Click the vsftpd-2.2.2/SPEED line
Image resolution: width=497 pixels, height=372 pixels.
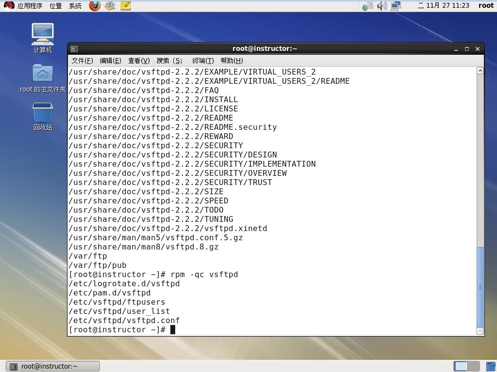[149, 201]
